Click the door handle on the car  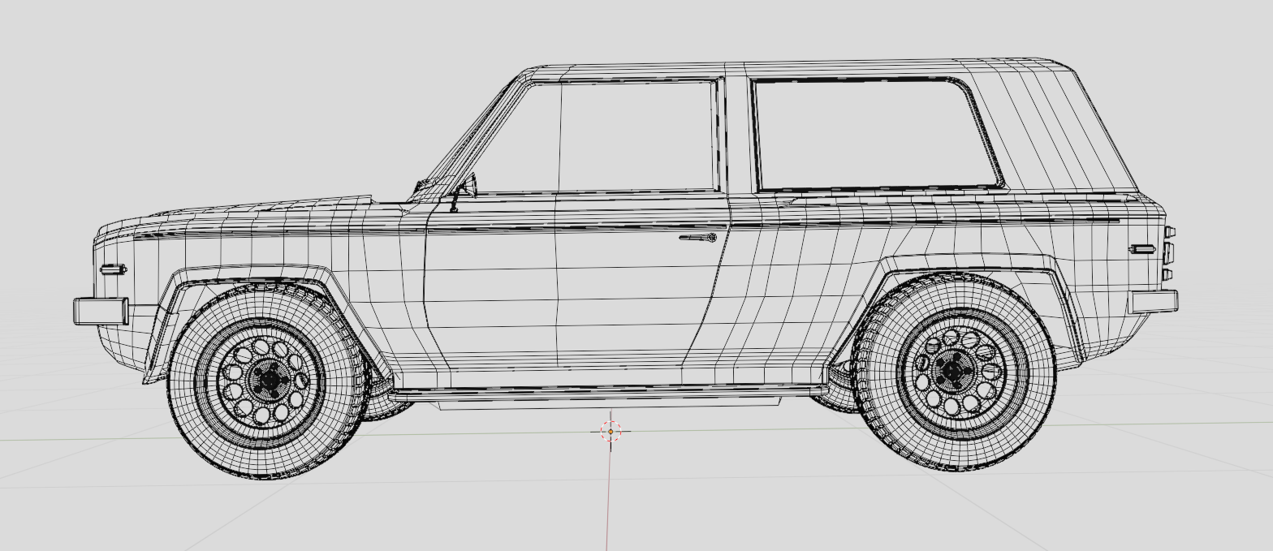point(698,238)
